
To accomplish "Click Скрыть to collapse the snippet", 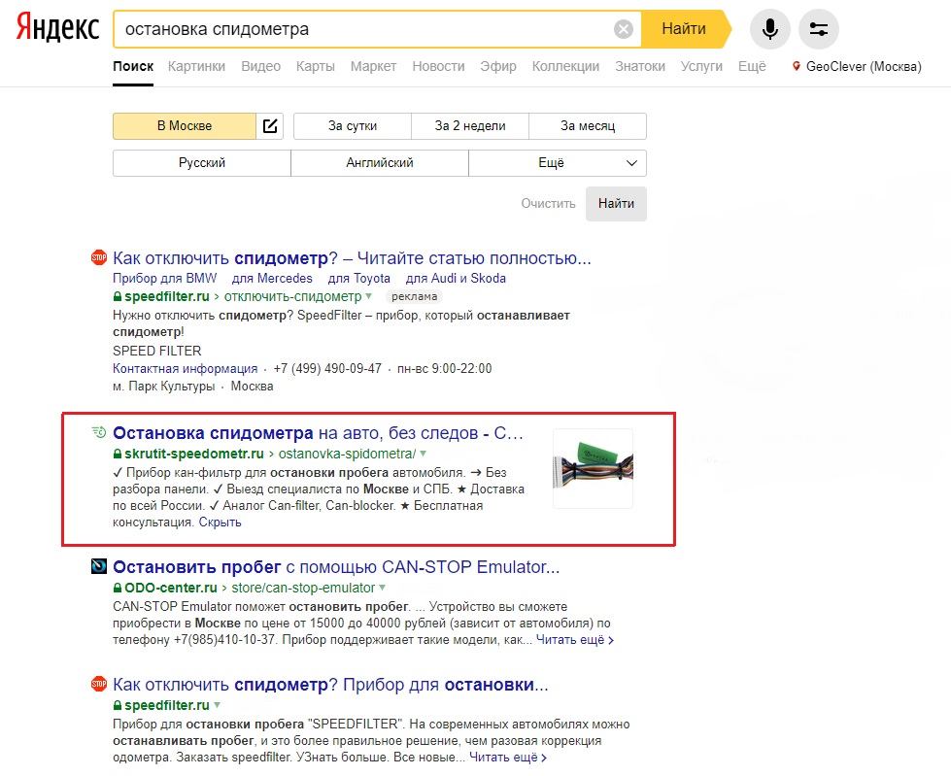I will point(221,523).
